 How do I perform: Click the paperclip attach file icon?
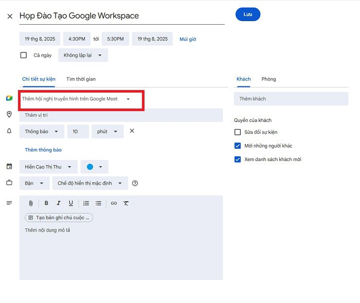(x=31, y=203)
